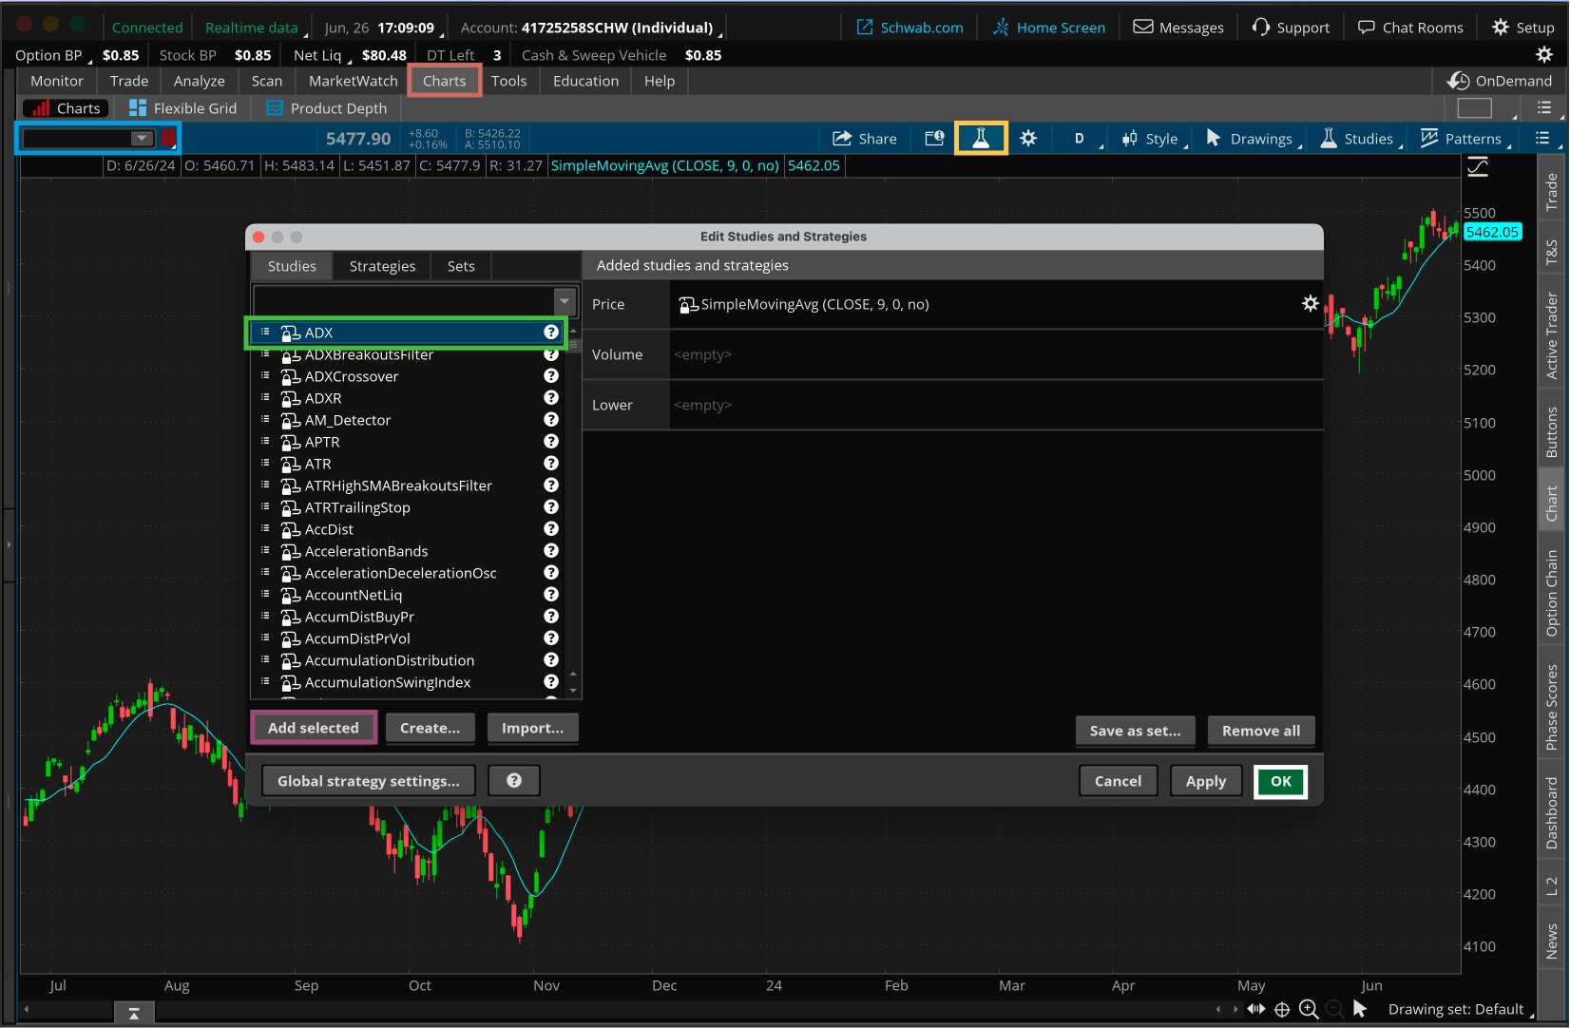Click the Apply button
The height and width of the screenshot is (1028, 1570).
coord(1206,781)
